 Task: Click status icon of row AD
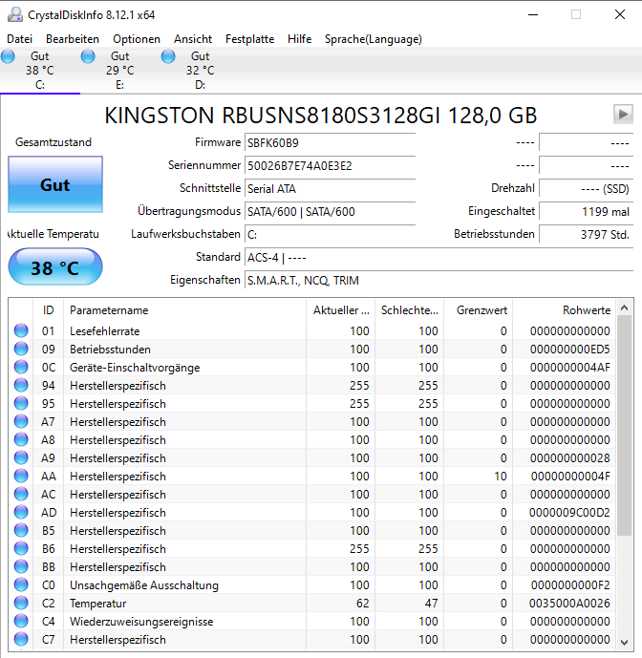pyautogui.click(x=21, y=513)
